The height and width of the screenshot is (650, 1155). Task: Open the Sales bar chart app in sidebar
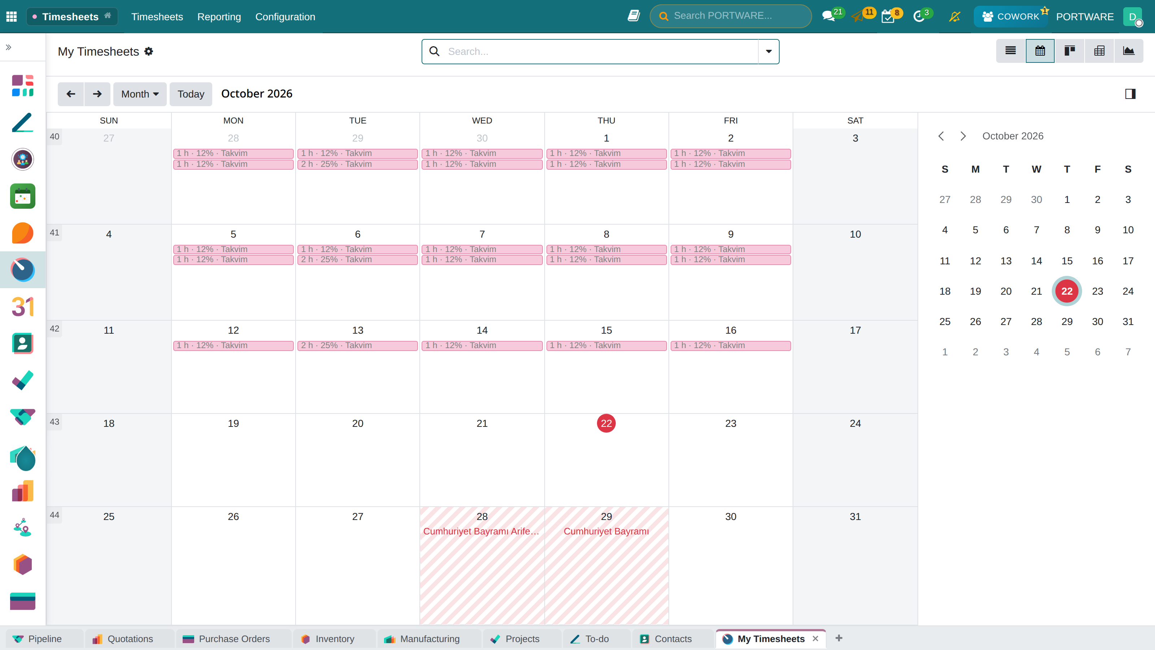click(23, 491)
